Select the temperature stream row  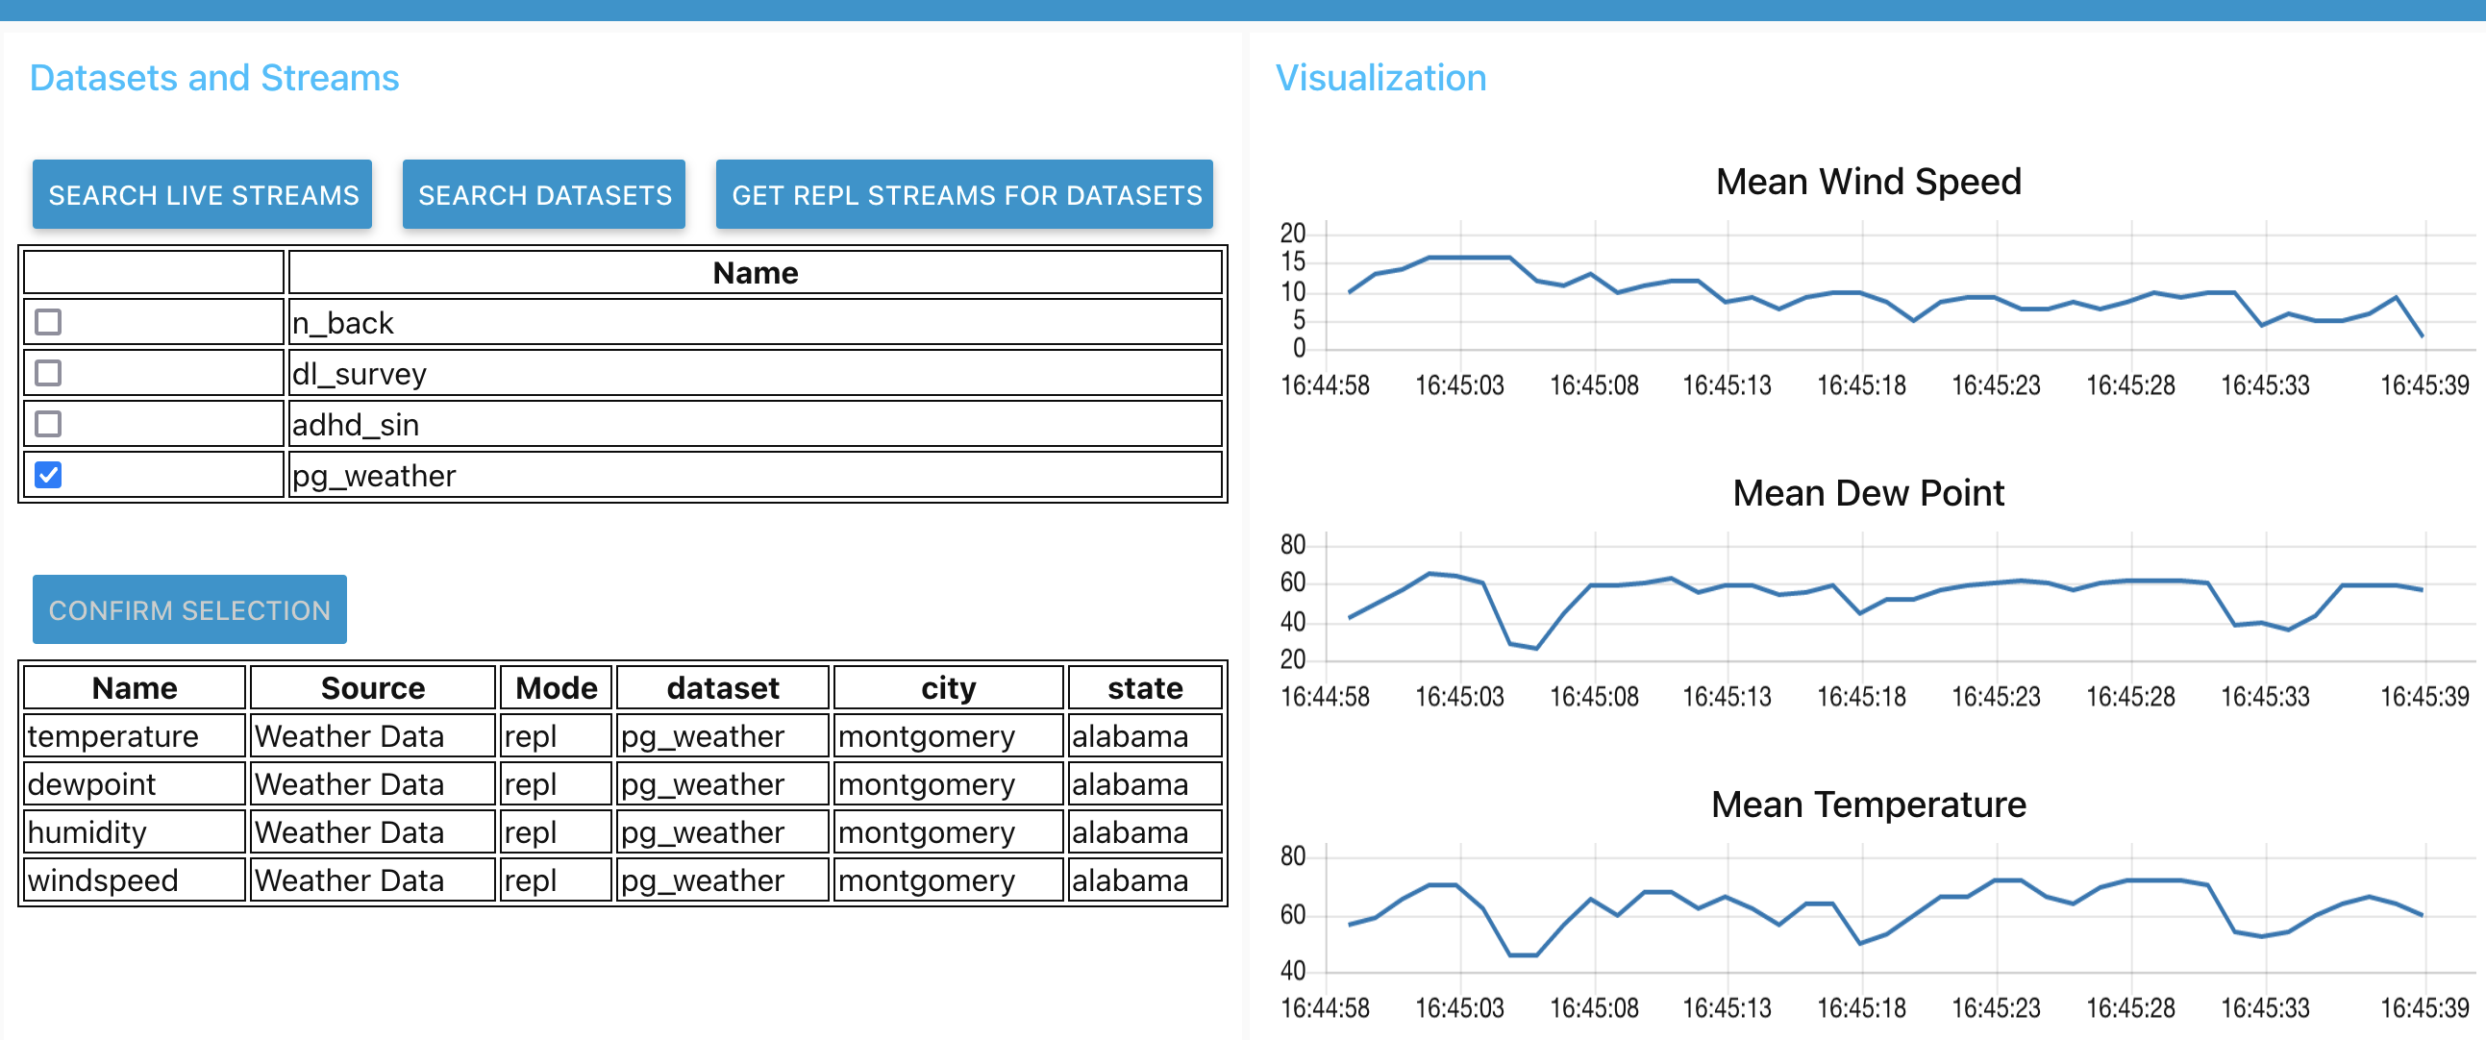(113, 736)
